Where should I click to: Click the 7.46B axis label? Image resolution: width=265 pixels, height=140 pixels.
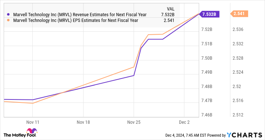[x=207, y=115]
